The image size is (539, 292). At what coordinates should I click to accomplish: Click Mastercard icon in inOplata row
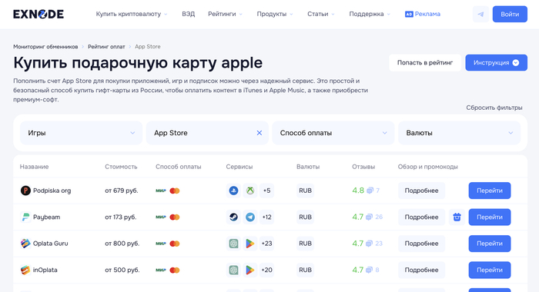175,270
